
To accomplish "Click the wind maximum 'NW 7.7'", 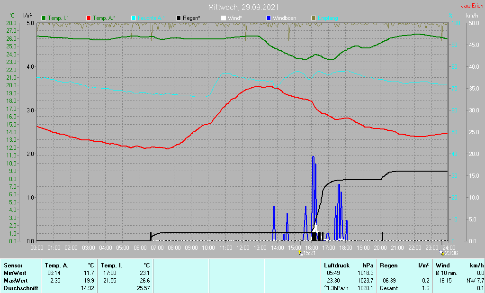I will point(476,281).
